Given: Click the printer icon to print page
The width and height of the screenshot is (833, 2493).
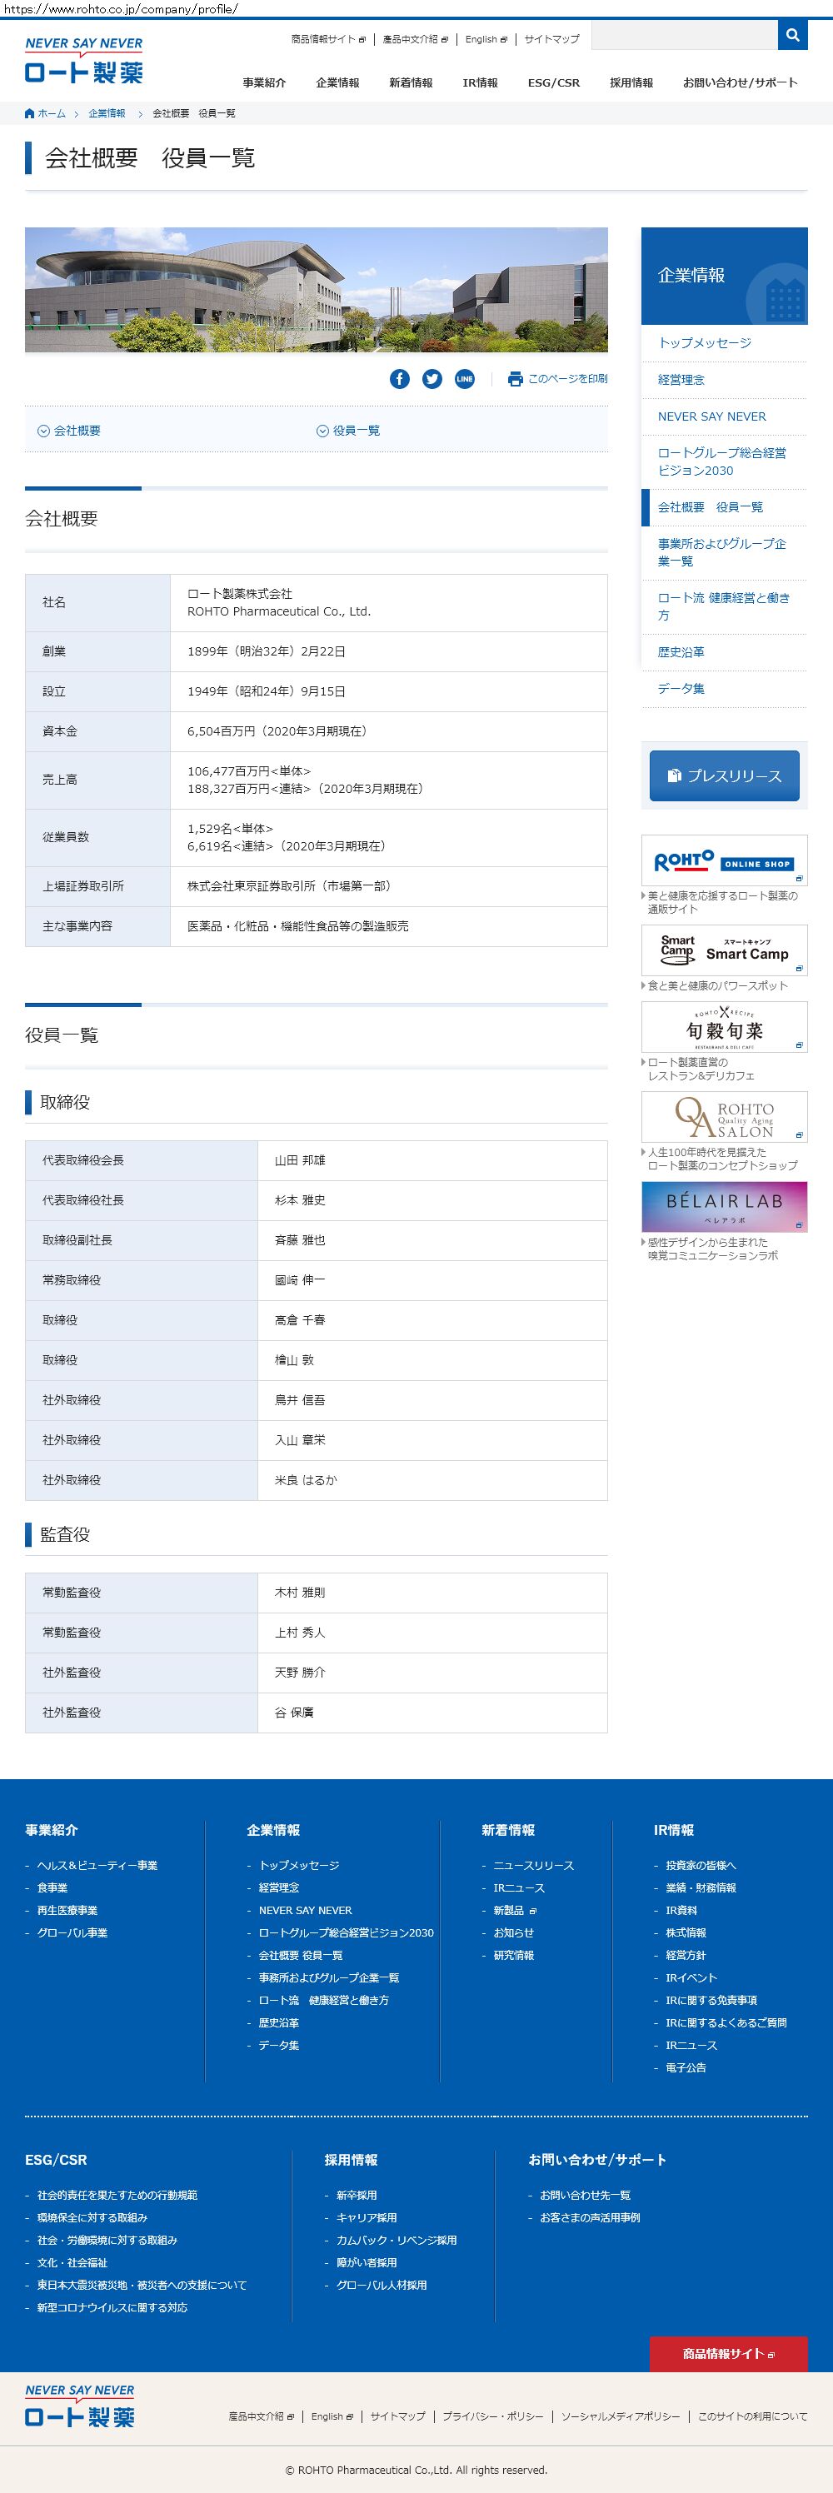Looking at the screenshot, I should (x=515, y=378).
